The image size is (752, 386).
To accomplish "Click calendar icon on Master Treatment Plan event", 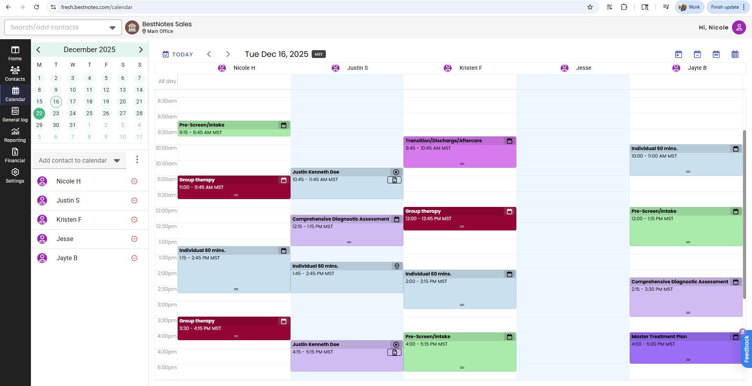I will [x=736, y=337].
